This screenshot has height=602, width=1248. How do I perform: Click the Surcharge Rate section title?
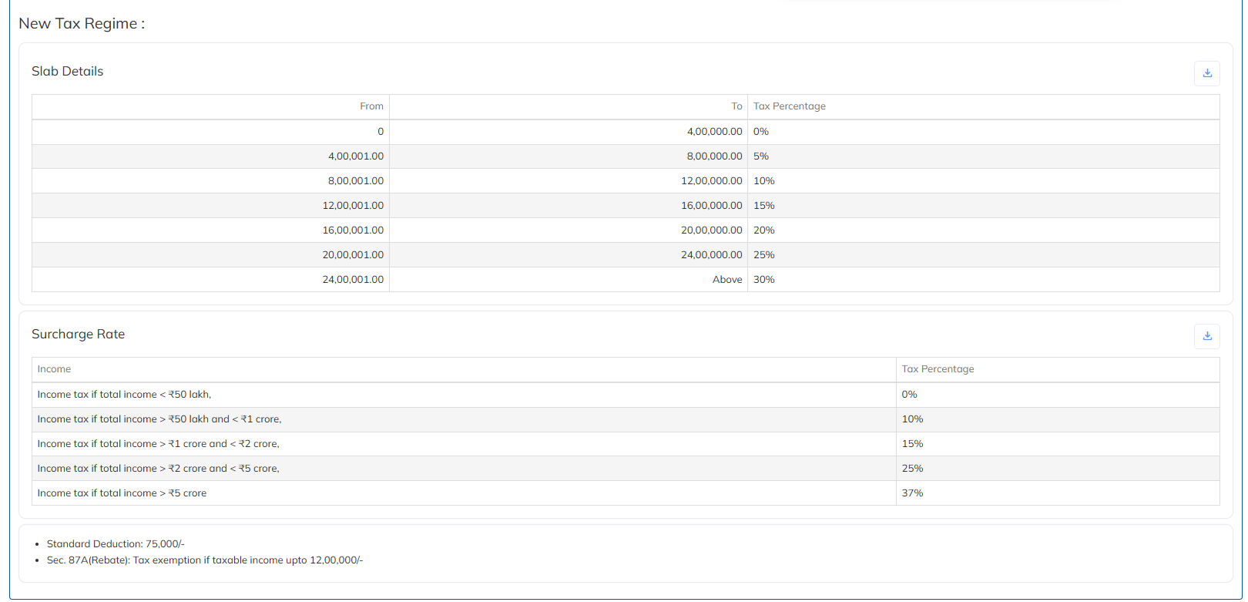click(x=78, y=335)
